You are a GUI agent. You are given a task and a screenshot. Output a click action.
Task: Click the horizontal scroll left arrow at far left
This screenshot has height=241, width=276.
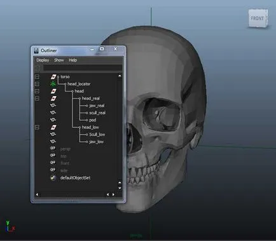(x=37, y=195)
